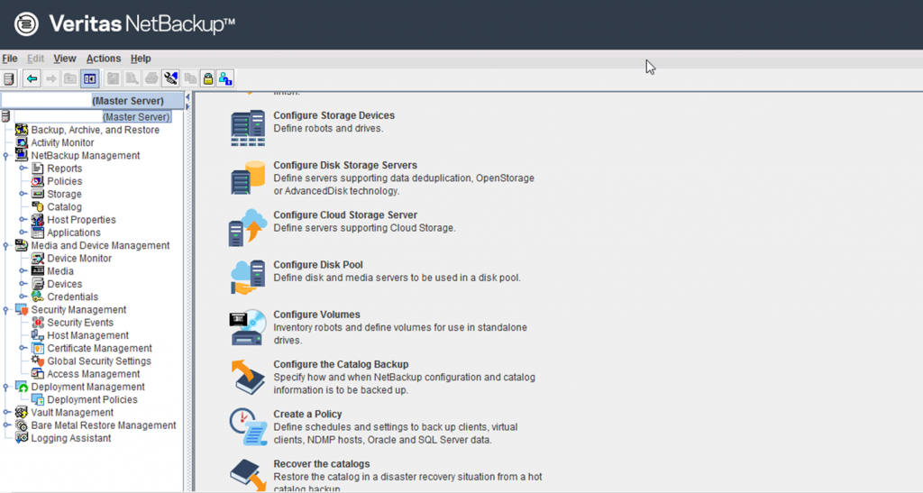923x493 pixels.
Task: Select the Master Server root tree node
Action: (x=93, y=116)
